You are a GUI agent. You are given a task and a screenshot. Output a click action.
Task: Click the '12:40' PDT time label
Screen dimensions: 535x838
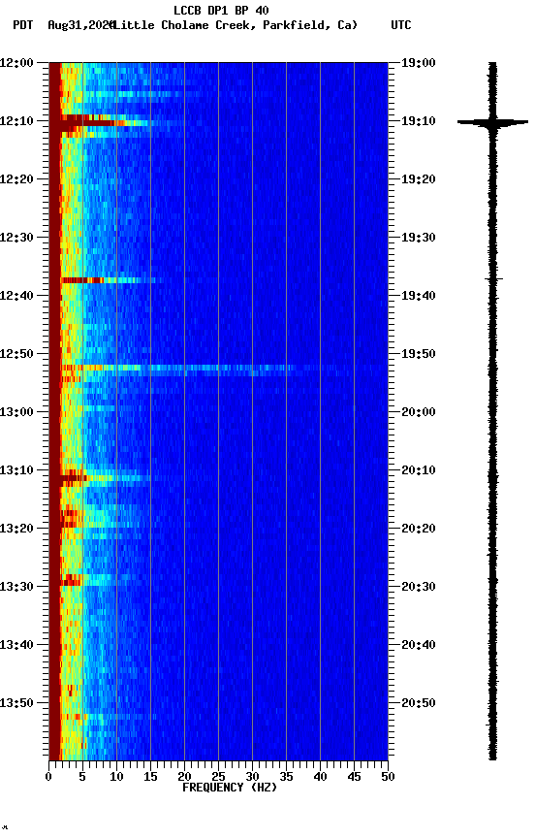coord(16,296)
